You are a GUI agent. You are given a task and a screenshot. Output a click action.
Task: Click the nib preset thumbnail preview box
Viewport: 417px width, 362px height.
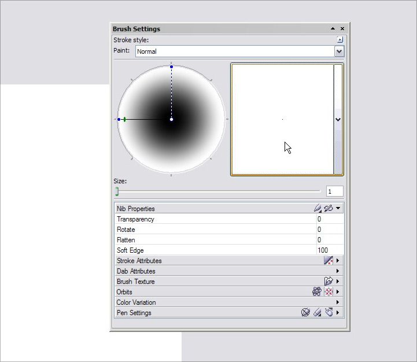pos(283,120)
